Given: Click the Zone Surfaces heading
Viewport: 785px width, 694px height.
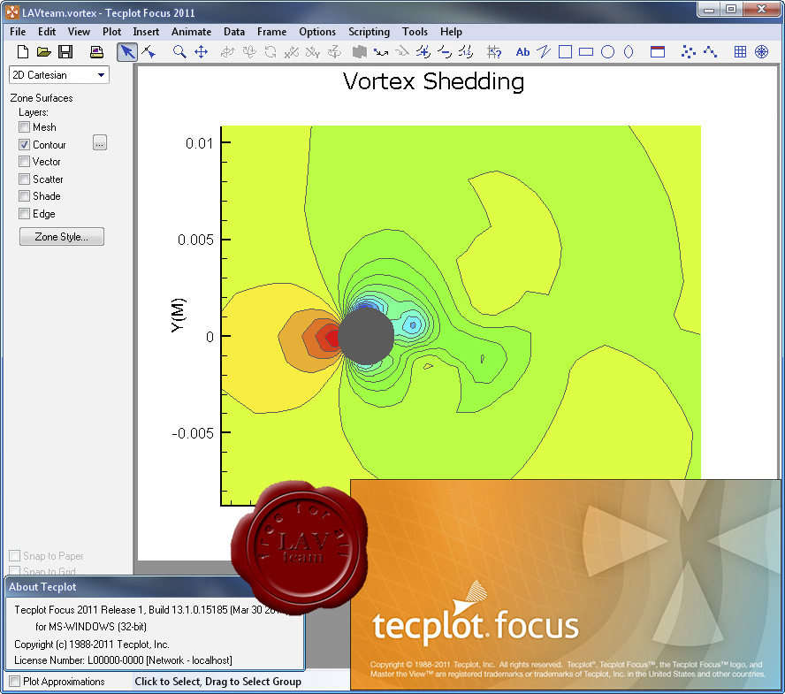Looking at the screenshot, I should pyautogui.click(x=41, y=98).
